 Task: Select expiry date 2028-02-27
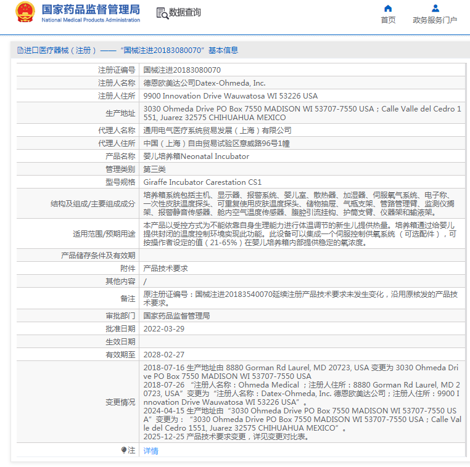(164, 355)
